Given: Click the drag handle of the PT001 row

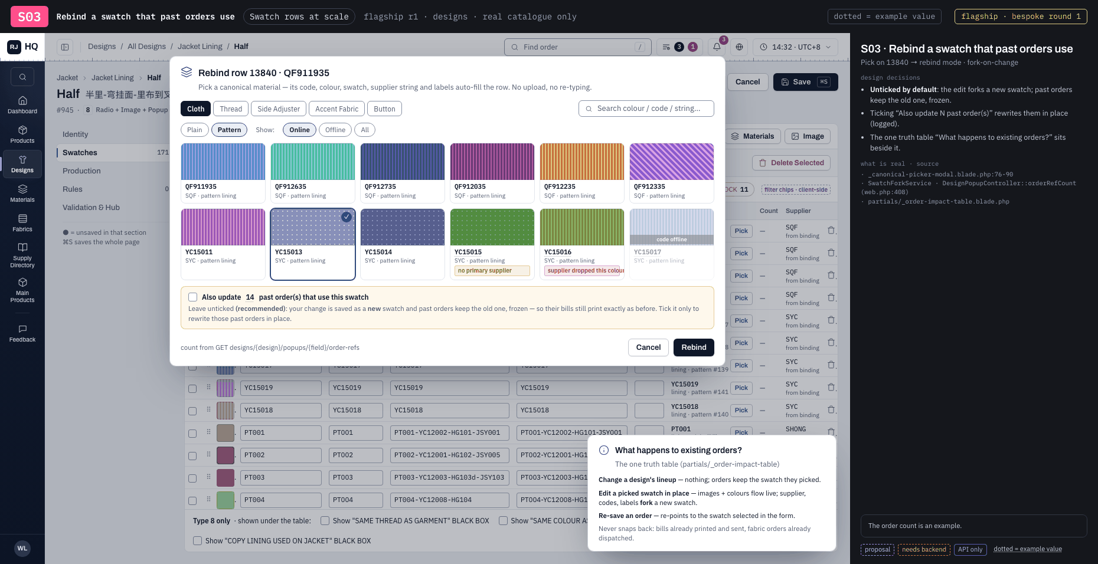Looking at the screenshot, I should tap(208, 432).
